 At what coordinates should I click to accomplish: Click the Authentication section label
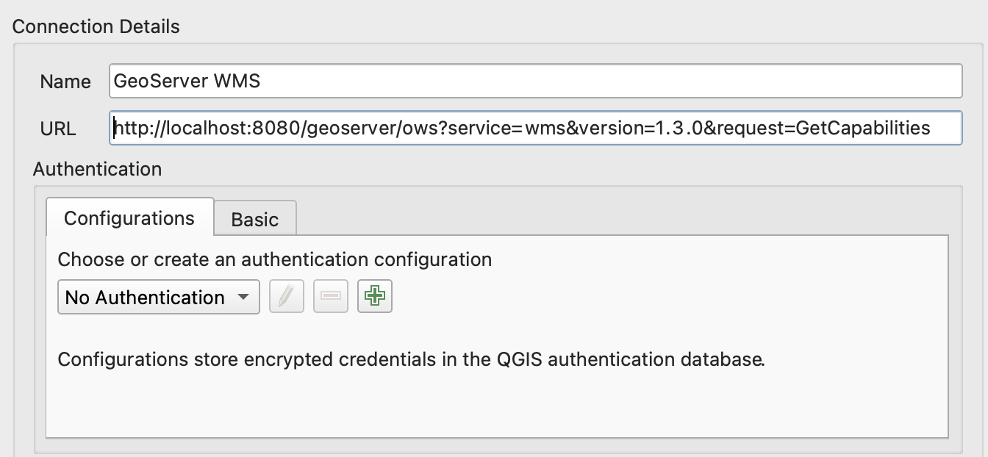tap(97, 169)
